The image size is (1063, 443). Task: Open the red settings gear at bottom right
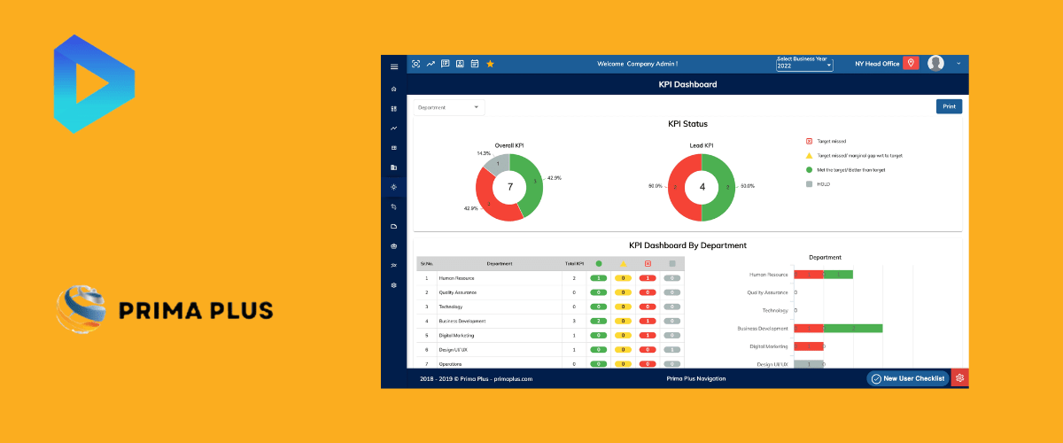(x=960, y=378)
